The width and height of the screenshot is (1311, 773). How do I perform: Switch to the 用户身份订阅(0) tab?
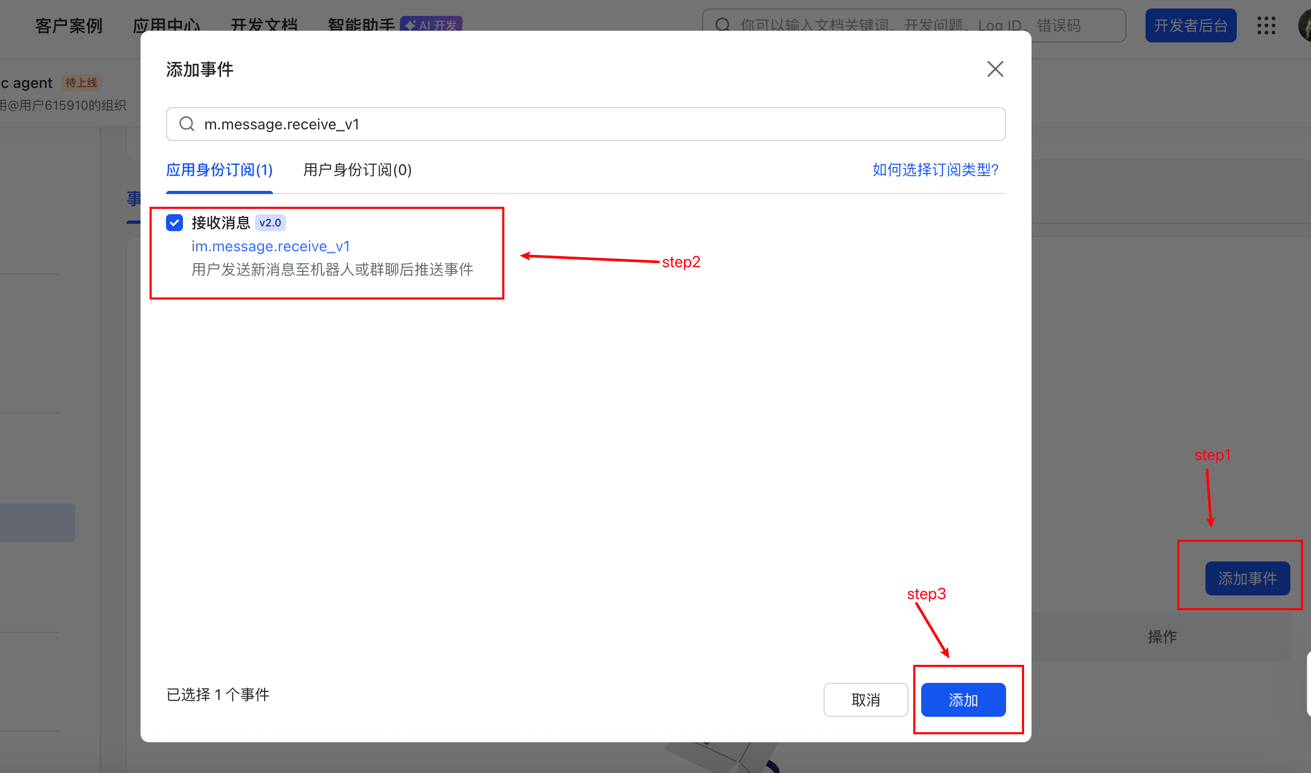point(357,170)
